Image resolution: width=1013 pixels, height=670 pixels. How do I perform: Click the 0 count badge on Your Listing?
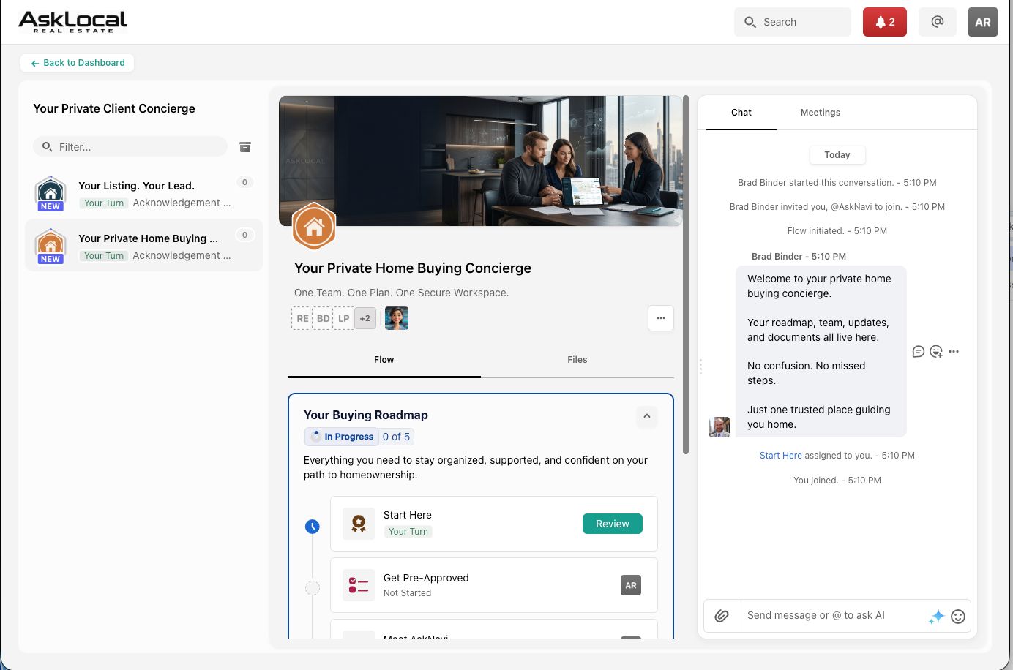(245, 182)
